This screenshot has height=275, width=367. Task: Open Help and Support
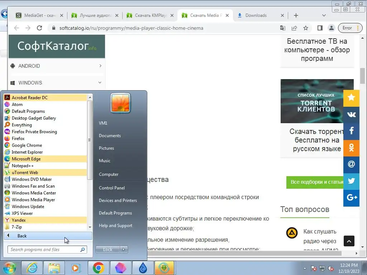pos(115,226)
